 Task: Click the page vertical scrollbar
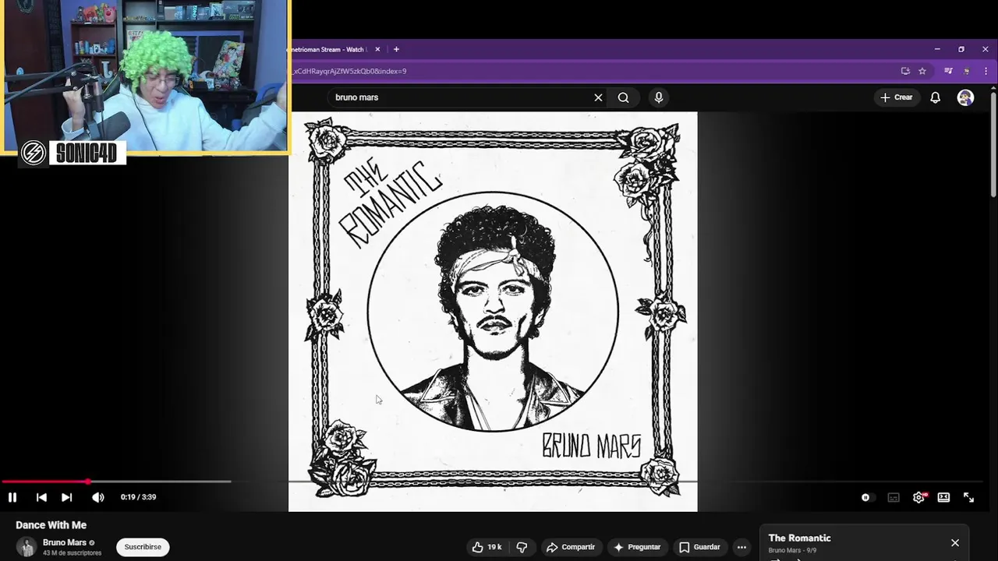(x=993, y=144)
